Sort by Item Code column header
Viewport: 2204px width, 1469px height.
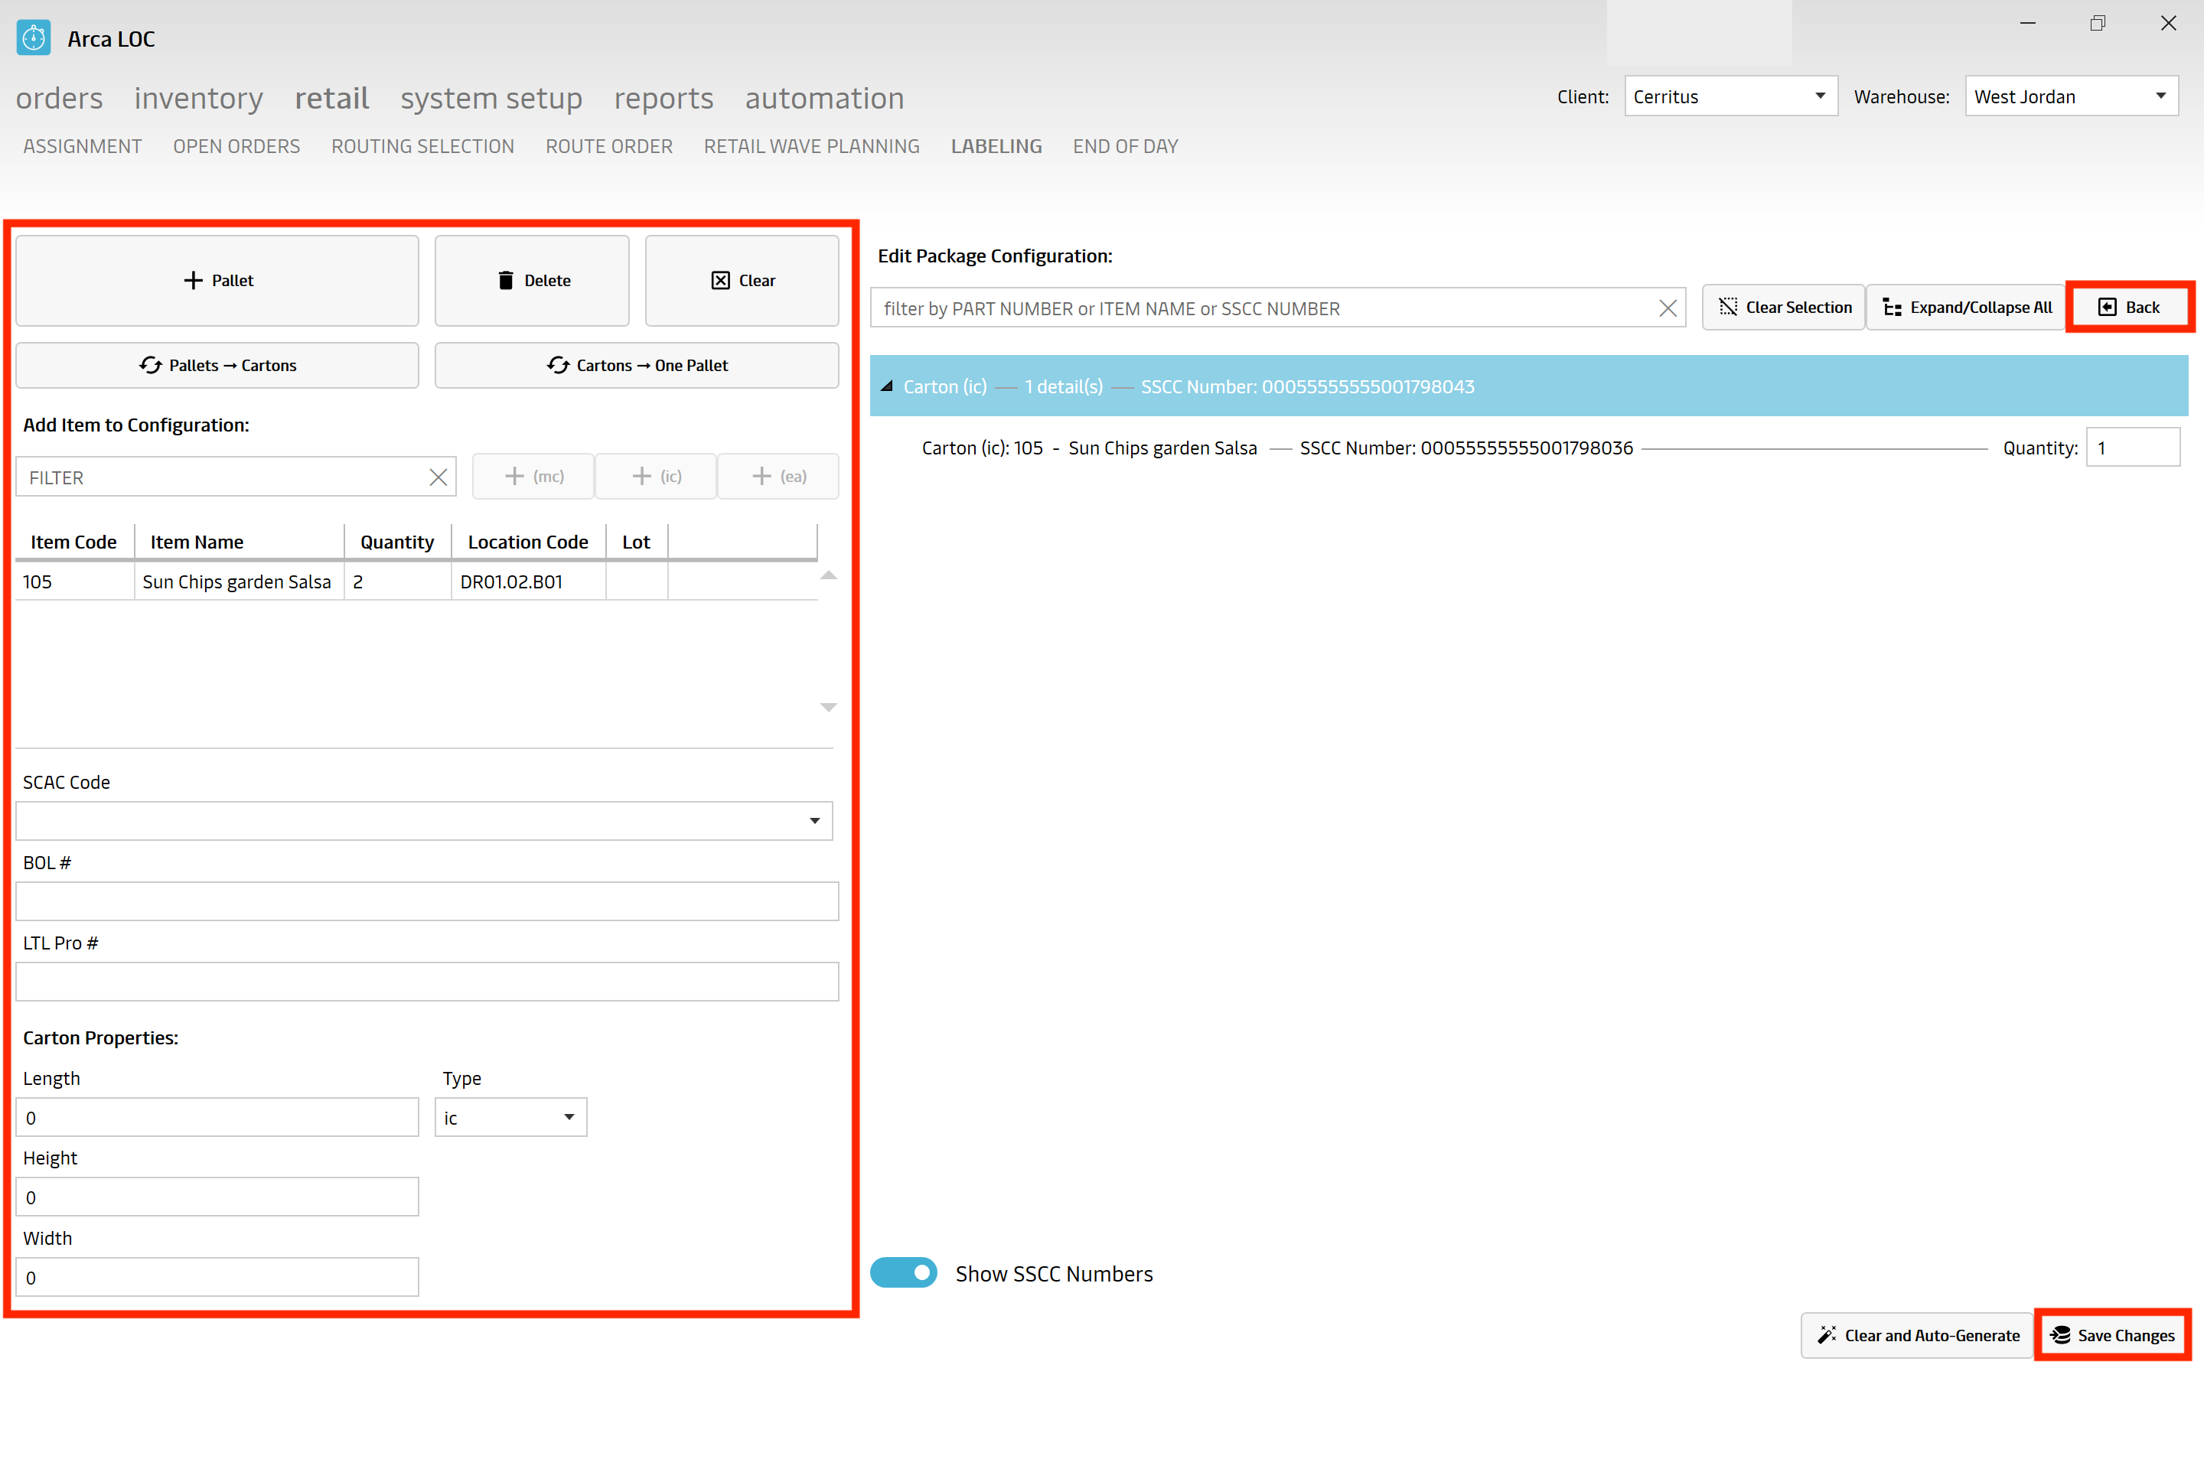74,542
